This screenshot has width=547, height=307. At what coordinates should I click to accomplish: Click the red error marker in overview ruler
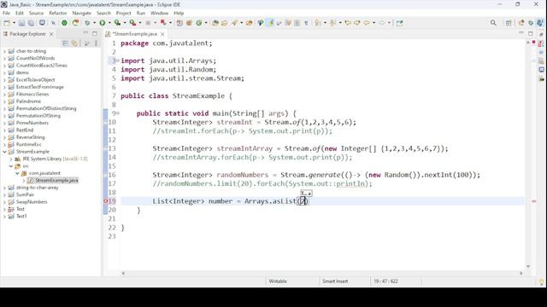tap(533, 201)
